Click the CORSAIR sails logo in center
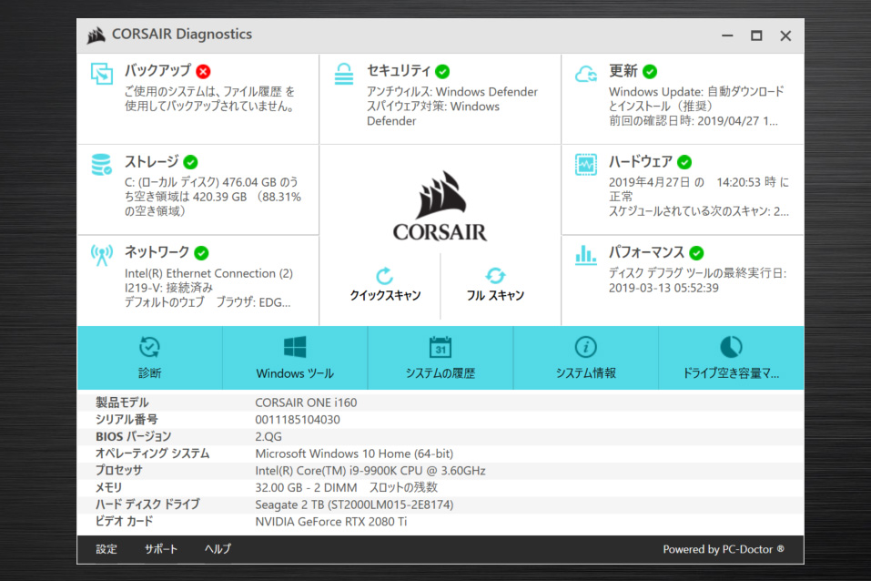Screen dimensions: 871x581 (x=441, y=195)
